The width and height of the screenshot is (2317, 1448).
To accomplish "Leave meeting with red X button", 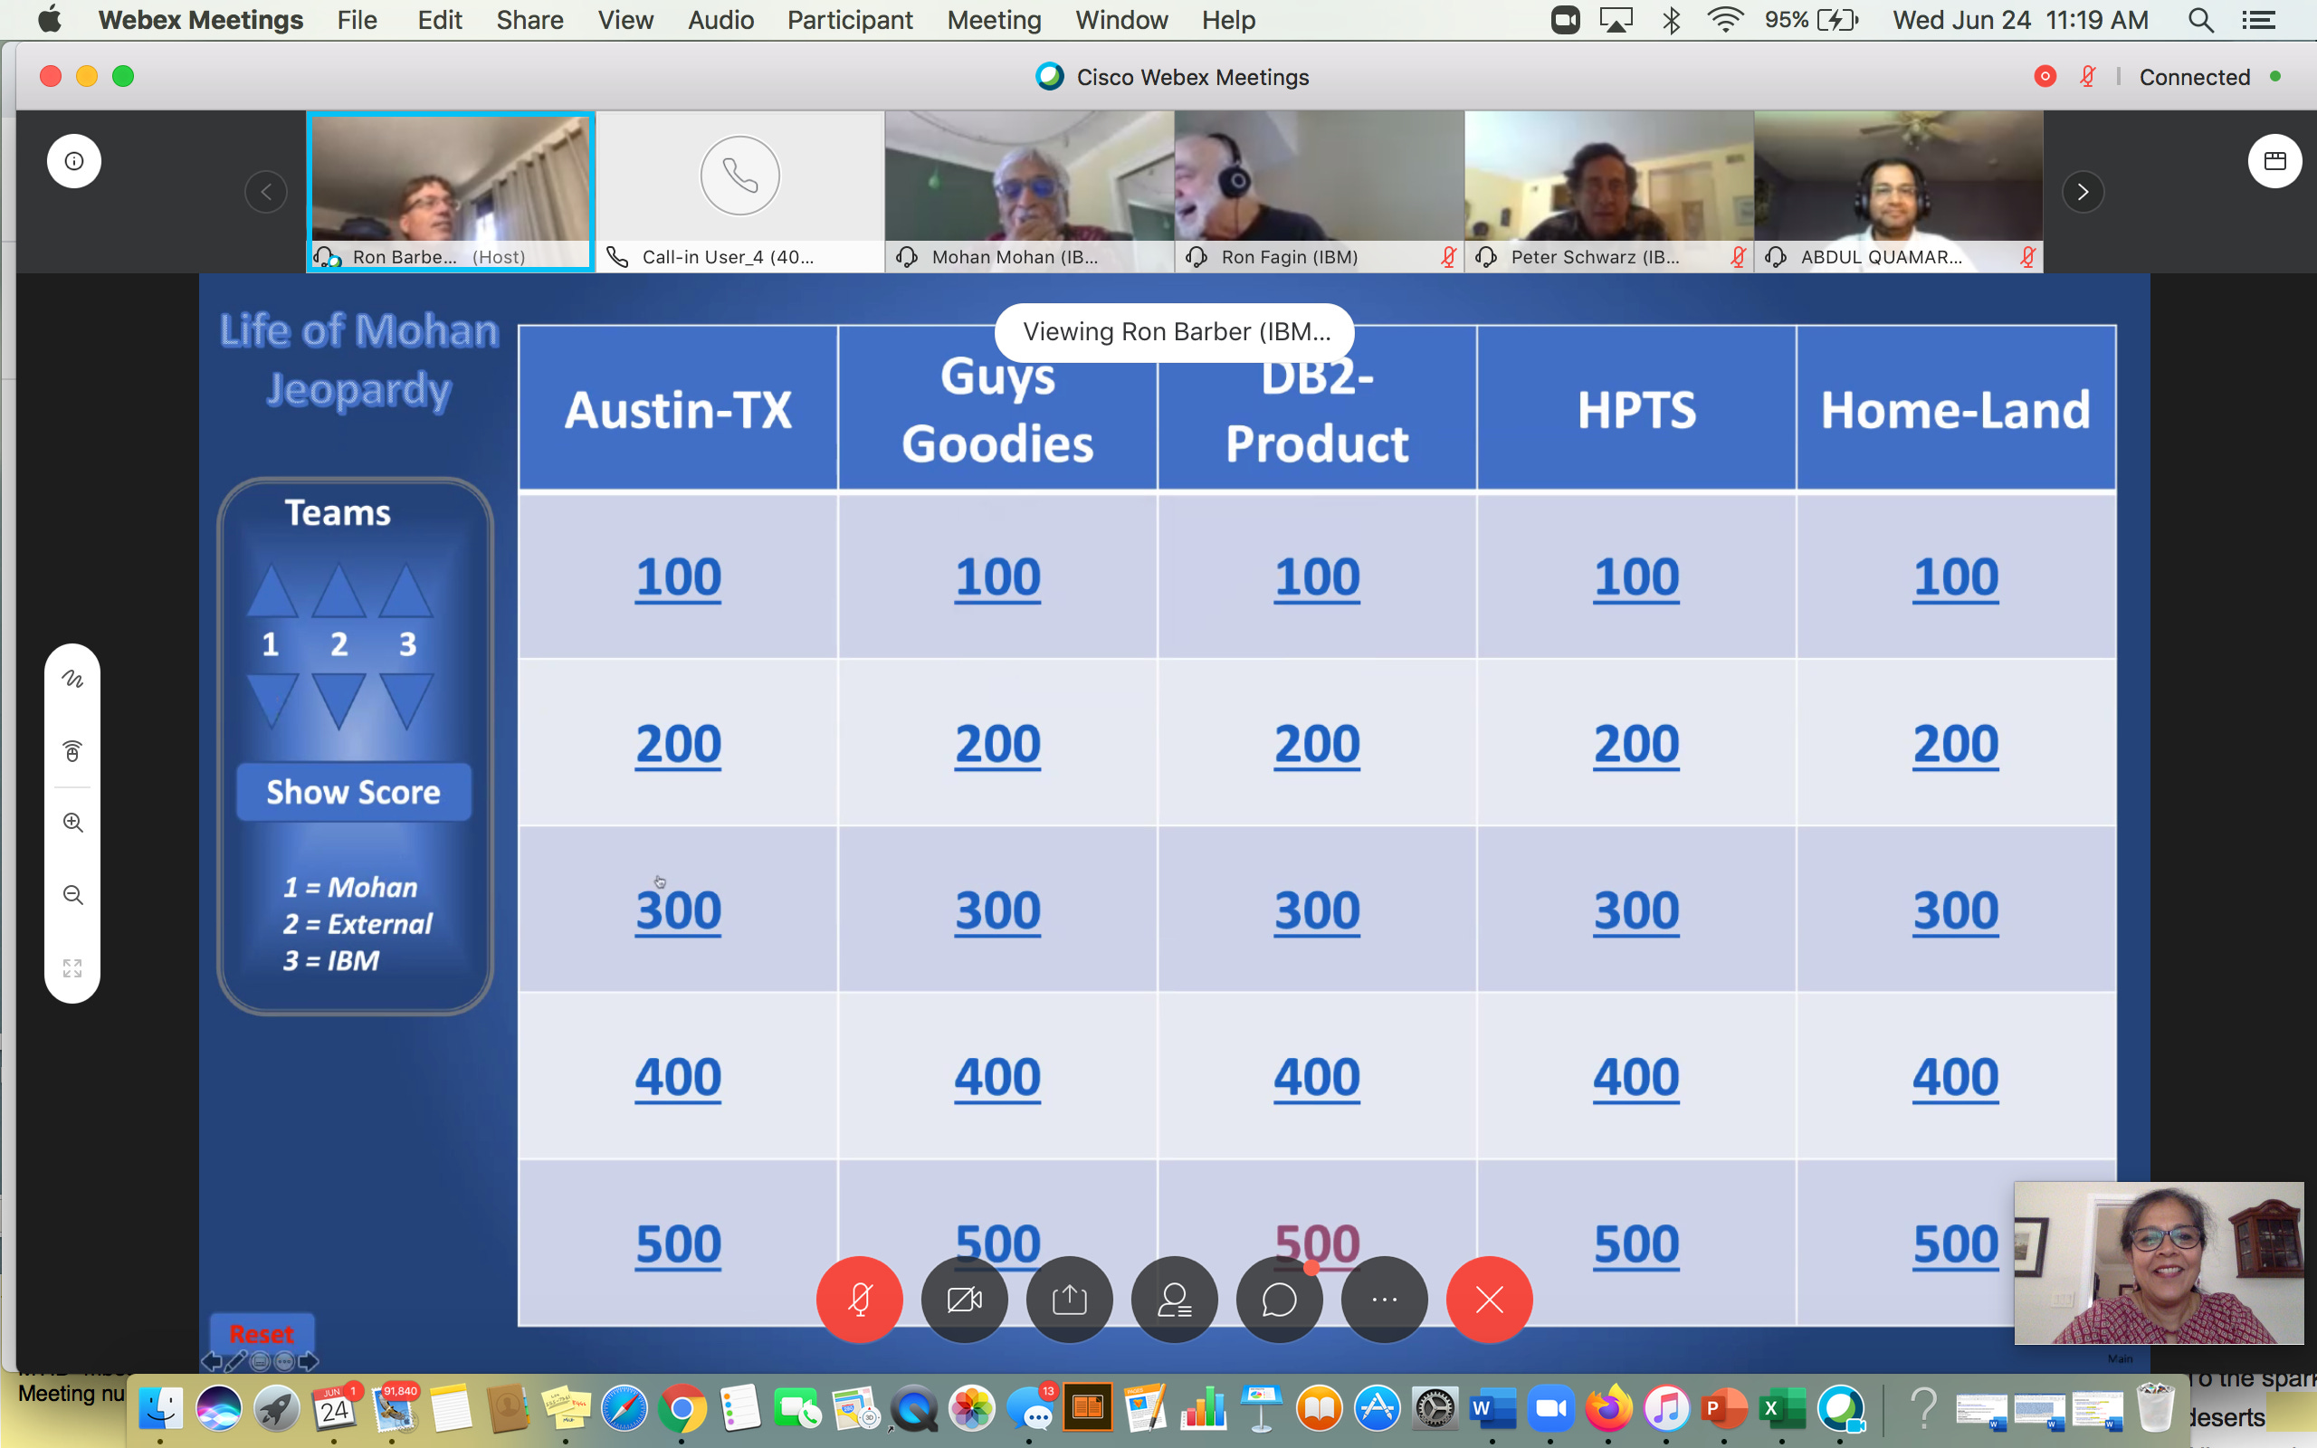I will [x=1489, y=1300].
